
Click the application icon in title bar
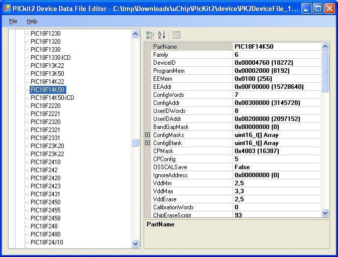[x=7, y=9]
